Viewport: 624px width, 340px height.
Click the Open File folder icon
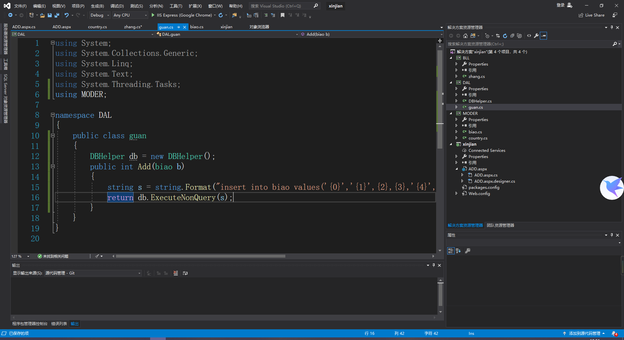click(x=42, y=15)
